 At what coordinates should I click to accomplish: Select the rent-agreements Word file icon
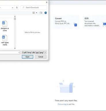coord(5,38)
